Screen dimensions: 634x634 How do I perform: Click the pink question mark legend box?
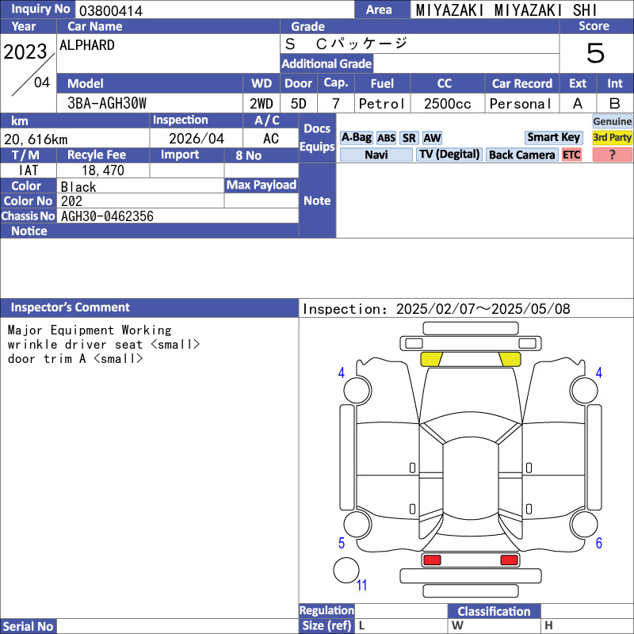pyautogui.click(x=613, y=155)
